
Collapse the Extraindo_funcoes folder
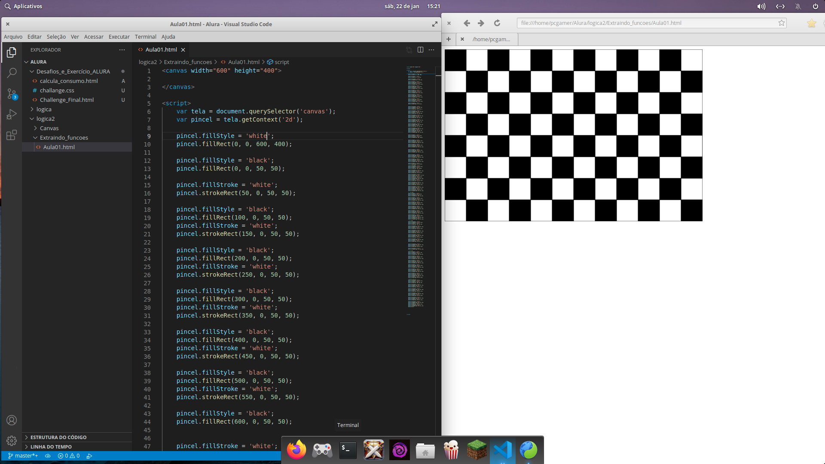[x=64, y=137]
